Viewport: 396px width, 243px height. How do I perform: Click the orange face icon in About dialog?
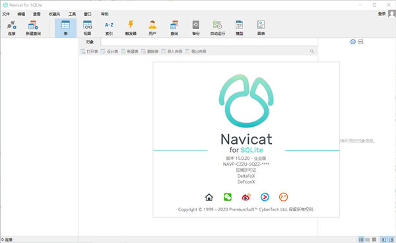283,197
